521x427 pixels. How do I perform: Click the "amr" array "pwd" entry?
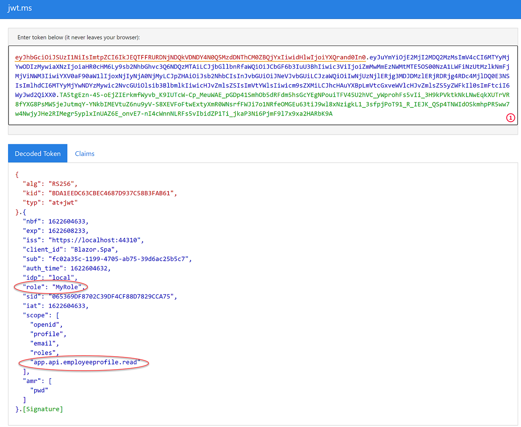[x=39, y=390]
